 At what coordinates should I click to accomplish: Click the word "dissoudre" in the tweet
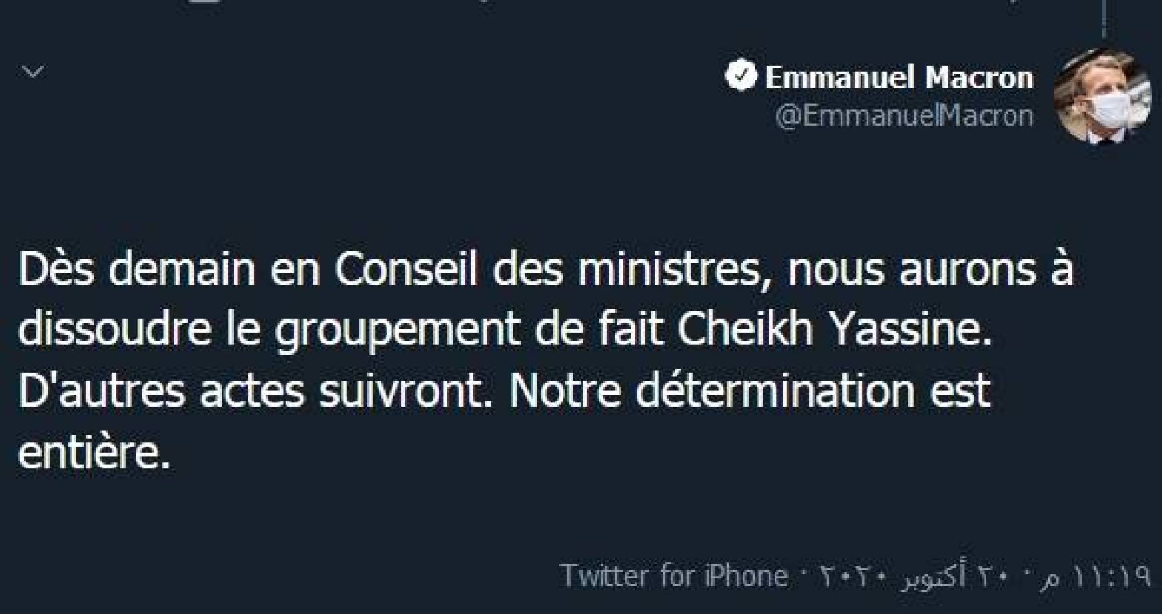tap(114, 331)
